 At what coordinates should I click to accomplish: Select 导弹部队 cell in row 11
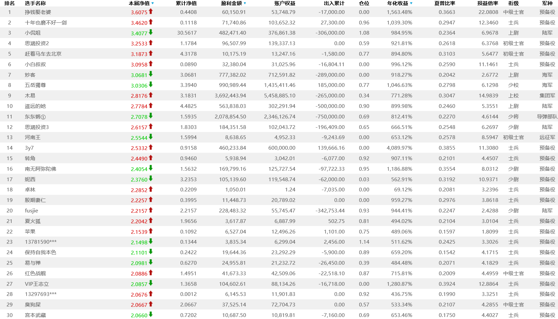(547, 117)
